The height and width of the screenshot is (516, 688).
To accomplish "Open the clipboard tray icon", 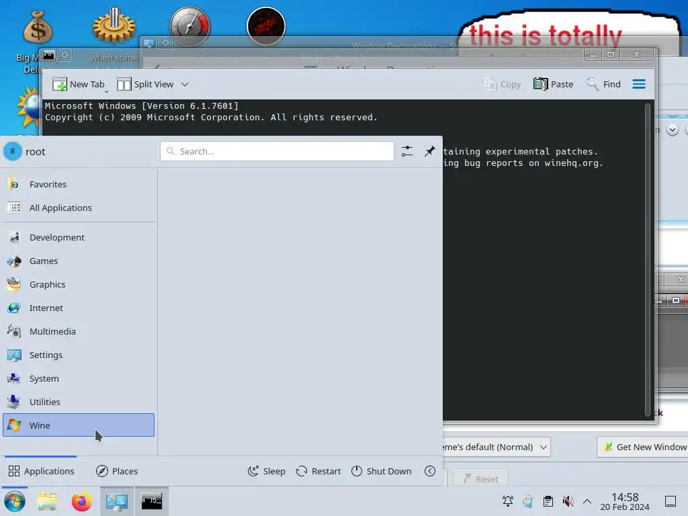I will pos(548,501).
